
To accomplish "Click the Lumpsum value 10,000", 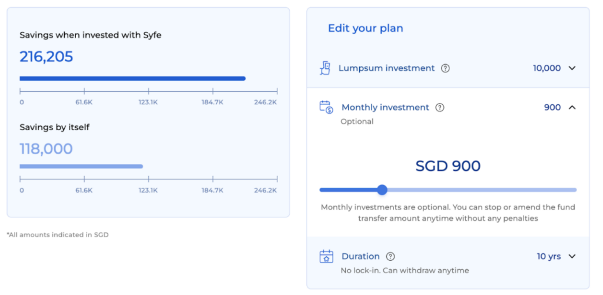I will click(x=546, y=68).
